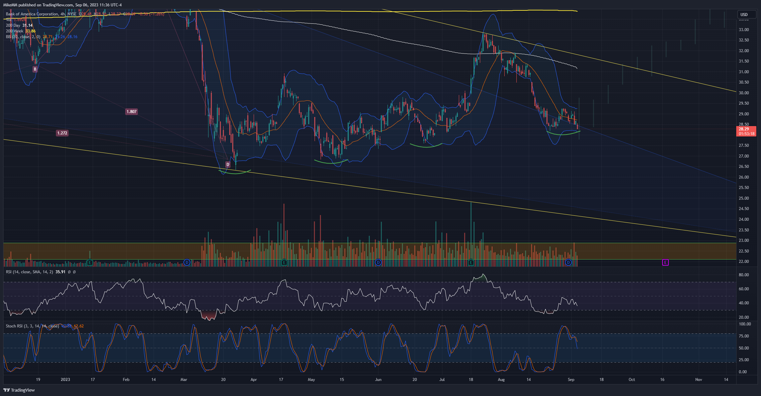Click the Stoch RSI value 62.62

(79, 326)
